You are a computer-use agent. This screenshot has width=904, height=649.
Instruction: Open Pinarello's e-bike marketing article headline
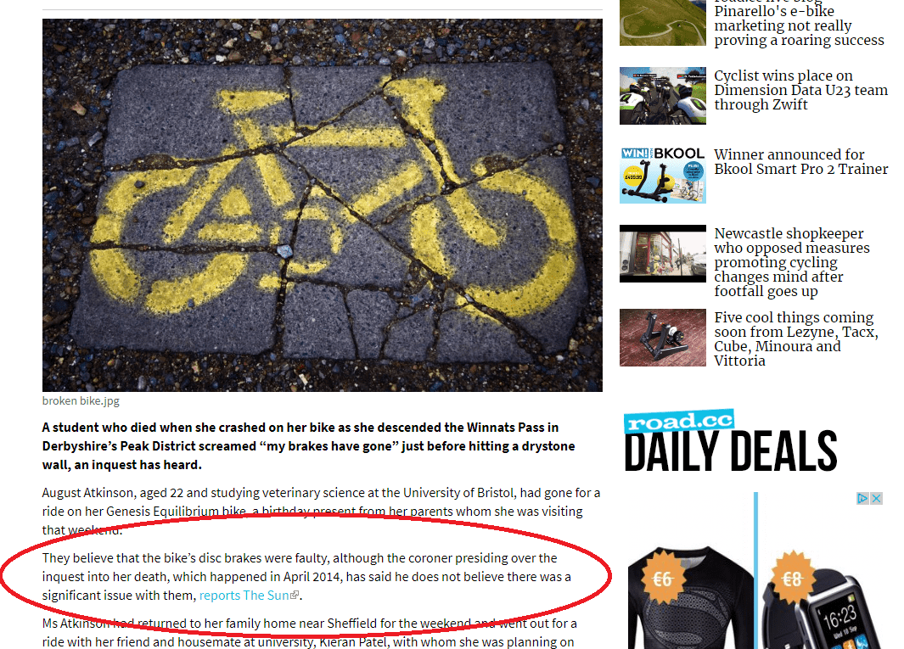pos(799,25)
